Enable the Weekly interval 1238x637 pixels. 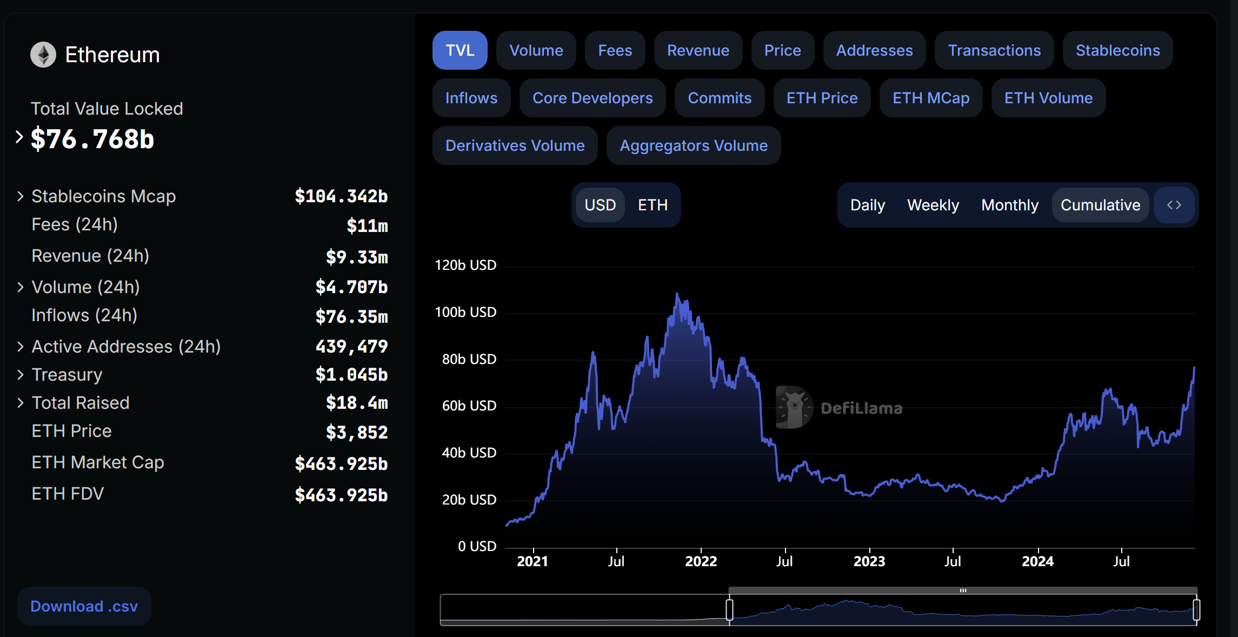point(933,204)
